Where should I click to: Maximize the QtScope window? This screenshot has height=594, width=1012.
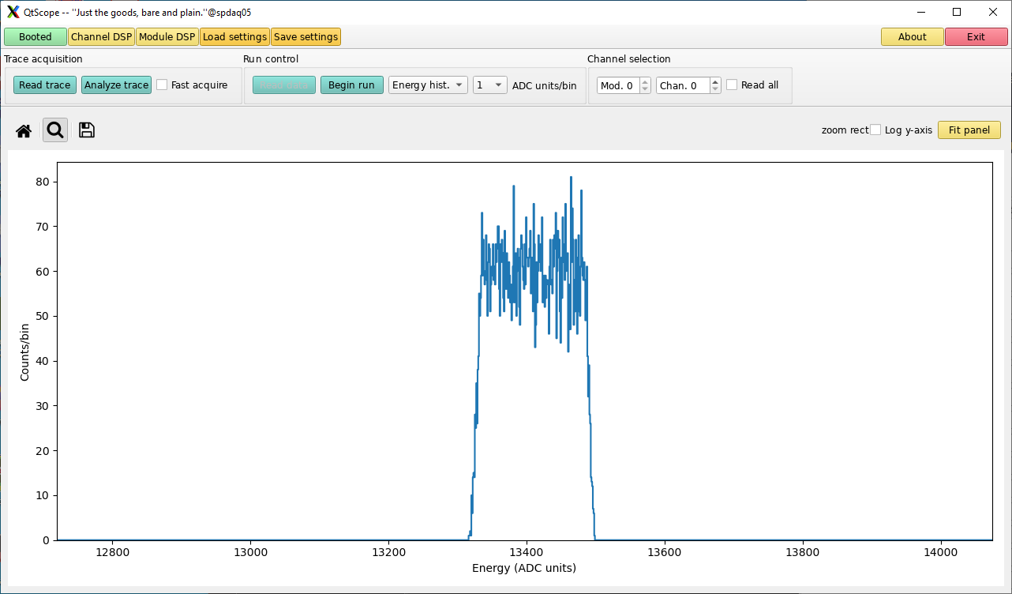pyautogui.click(x=957, y=12)
